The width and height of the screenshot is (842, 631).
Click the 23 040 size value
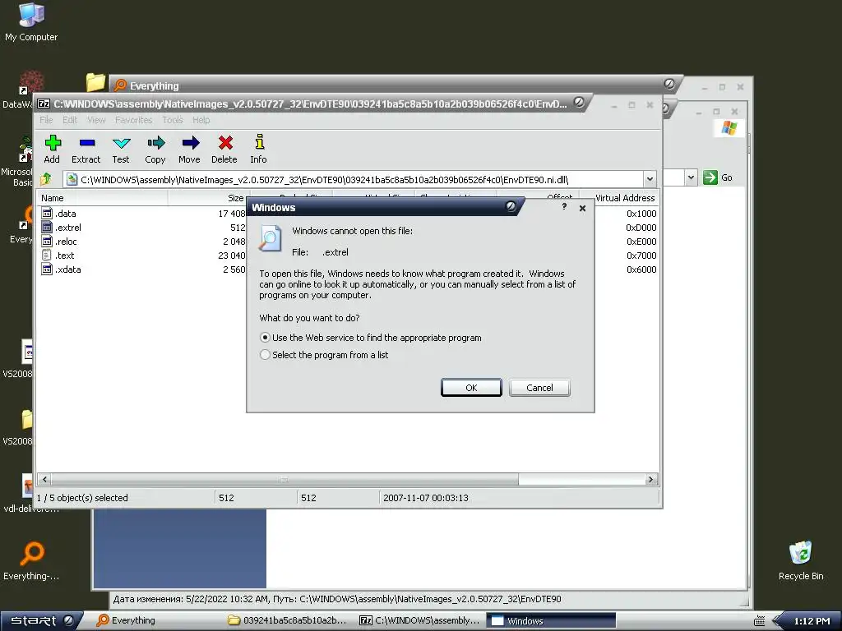click(x=231, y=256)
